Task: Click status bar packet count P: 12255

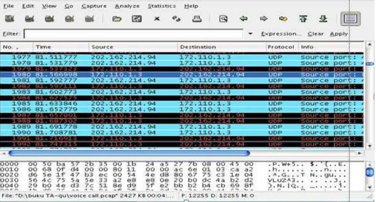Action: 195,196
